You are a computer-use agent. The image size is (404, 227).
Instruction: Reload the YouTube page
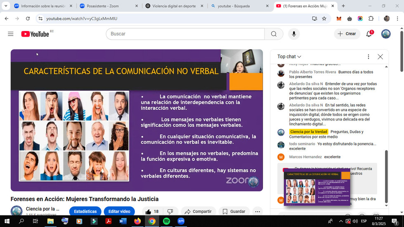[x=28, y=19]
